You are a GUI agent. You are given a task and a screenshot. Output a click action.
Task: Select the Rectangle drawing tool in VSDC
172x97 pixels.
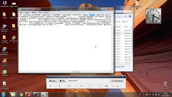(x=72, y=86)
